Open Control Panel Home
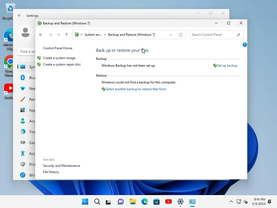Image resolution: width=277 pixels, height=208 pixels. [58, 48]
